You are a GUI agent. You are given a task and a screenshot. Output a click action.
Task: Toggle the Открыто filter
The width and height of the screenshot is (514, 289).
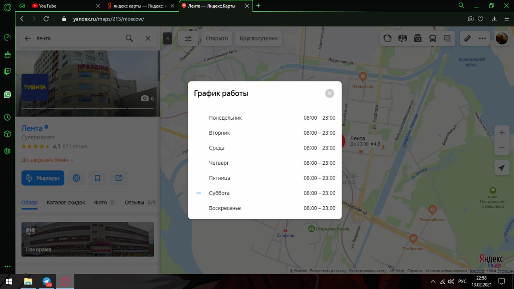217,39
